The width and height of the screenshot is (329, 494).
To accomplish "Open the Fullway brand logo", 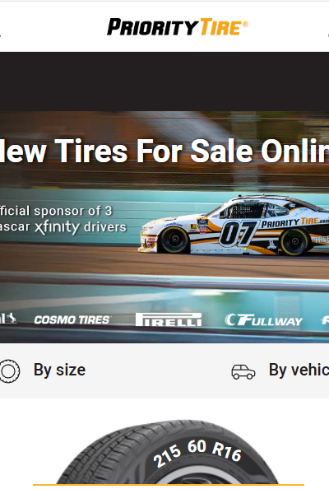I will [263, 319].
